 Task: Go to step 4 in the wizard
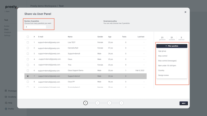point(122,103)
